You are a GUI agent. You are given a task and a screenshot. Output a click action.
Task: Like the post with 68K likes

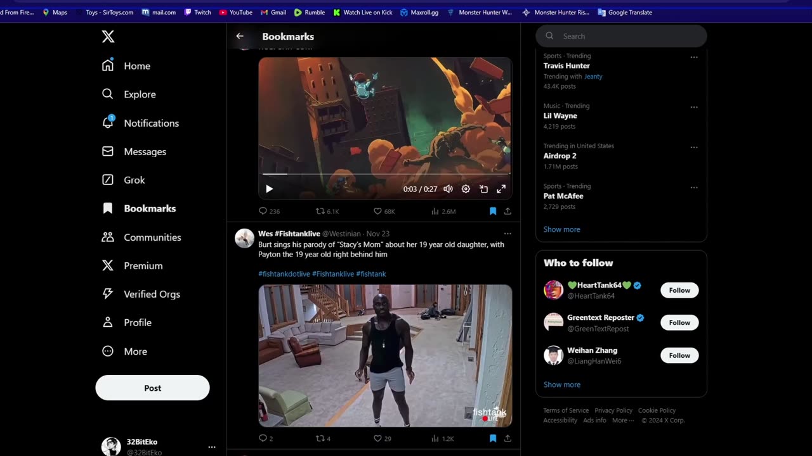(x=384, y=211)
